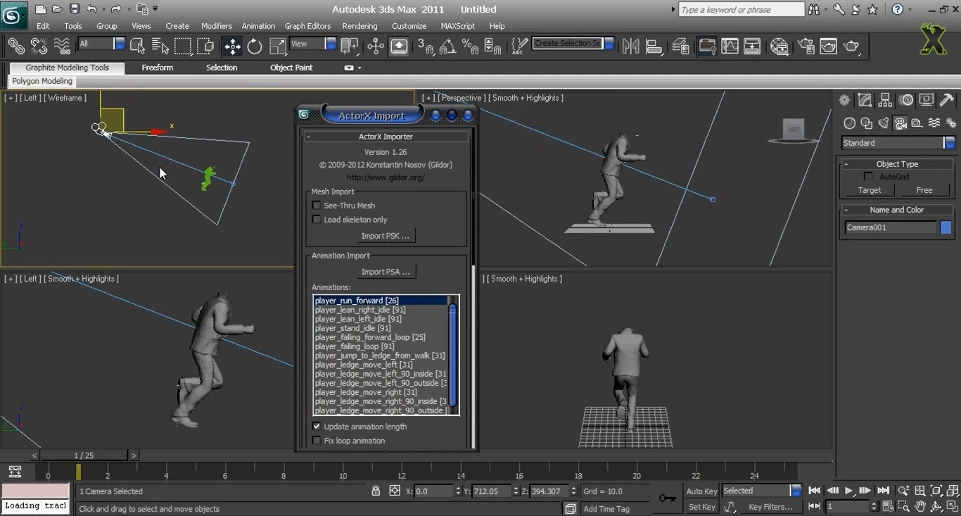Image resolution: width=961 pixels, height=516 pixels.
Task: Toggle the Window/Crossing selection icon
Action: tap(205, 46)
